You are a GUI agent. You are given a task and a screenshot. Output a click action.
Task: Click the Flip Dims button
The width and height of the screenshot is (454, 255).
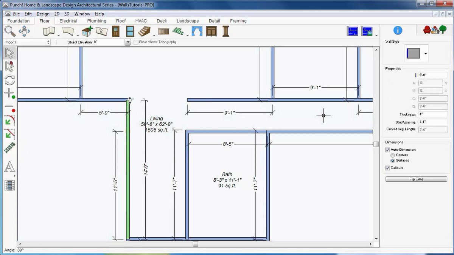(417, 179)
